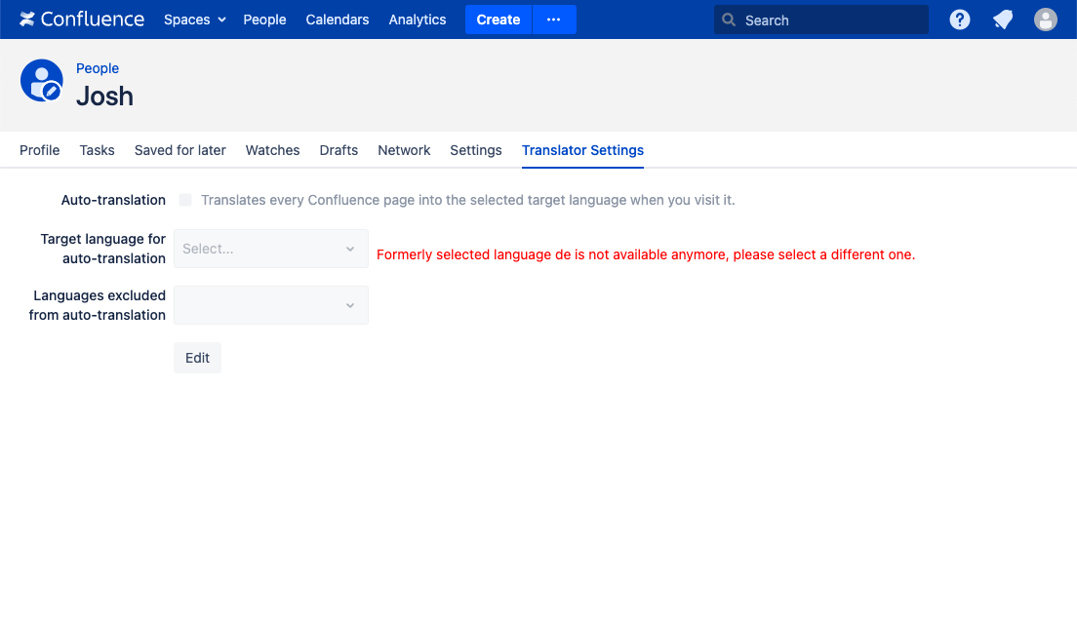This screenshot has height=622, width=1077.
Task: Check the box beside Auto-translation label
Action: point(184,200)
